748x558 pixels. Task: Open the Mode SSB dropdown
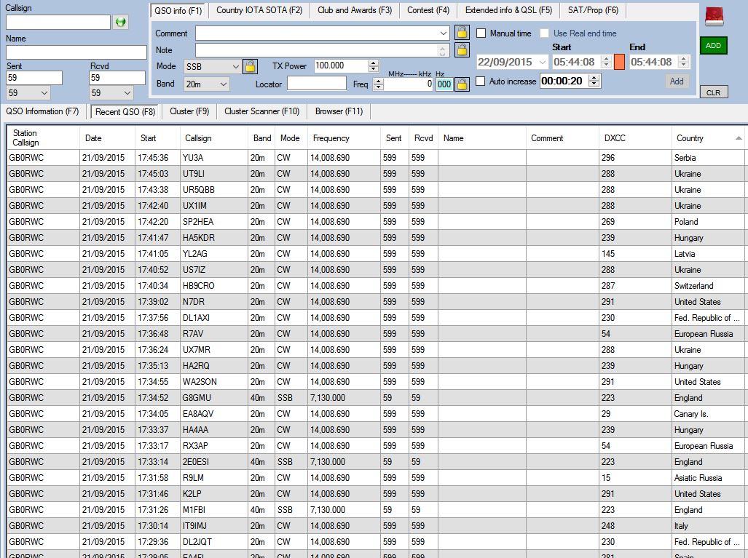pos(235,67)
